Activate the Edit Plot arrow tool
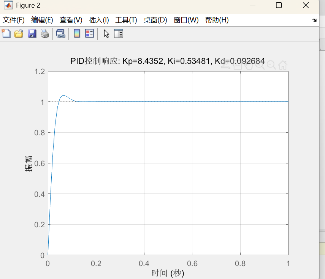 [x=106, y=33]
